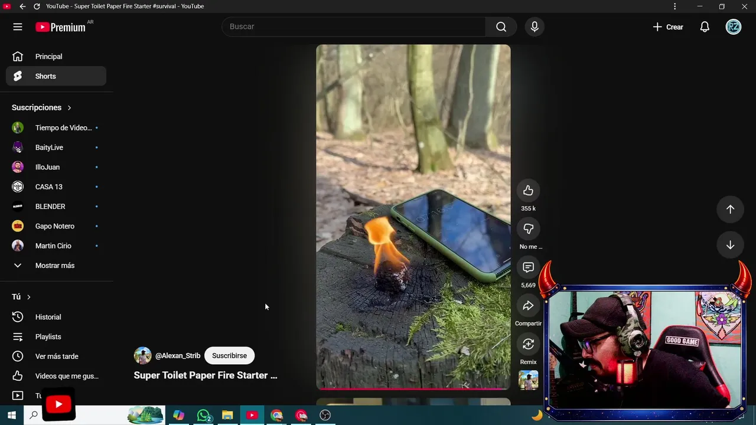Go to previous Short with up arrow
Image resolution: width=756 pixels, height=425 pixels.
coord(730,209)
